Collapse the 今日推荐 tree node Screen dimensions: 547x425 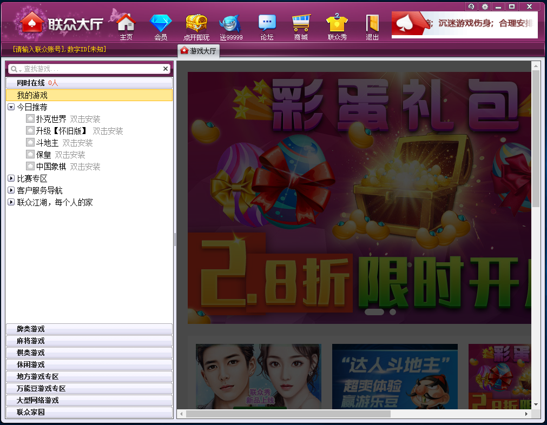point(11,107)
